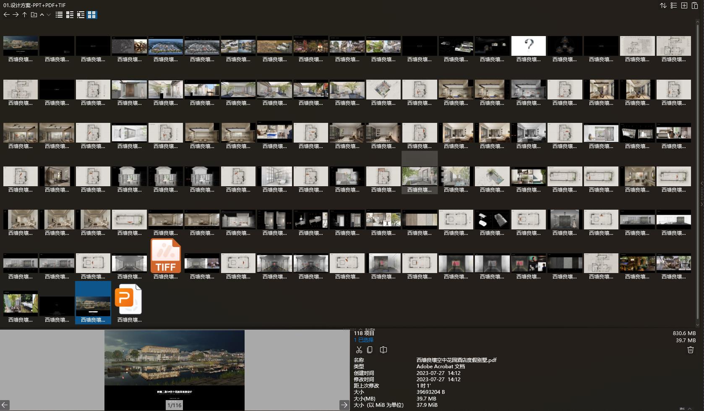The image size is (704, 411).
Task: Switch to the large thumbnails grid view
Action: 92,15
